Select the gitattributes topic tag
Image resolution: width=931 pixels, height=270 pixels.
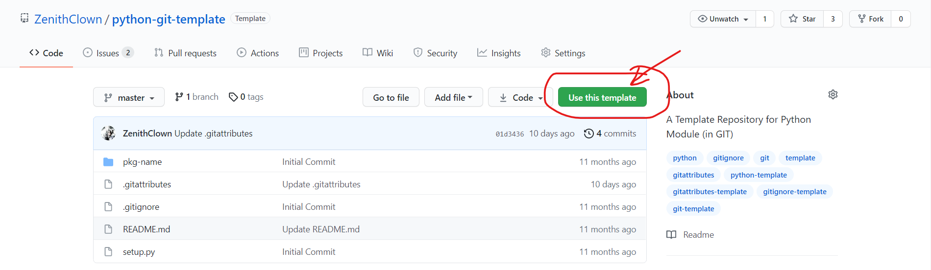tap(693, 175)
